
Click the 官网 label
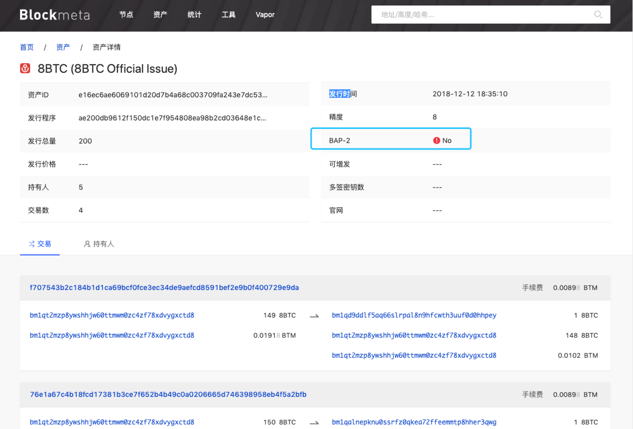(x=336, y=210)
